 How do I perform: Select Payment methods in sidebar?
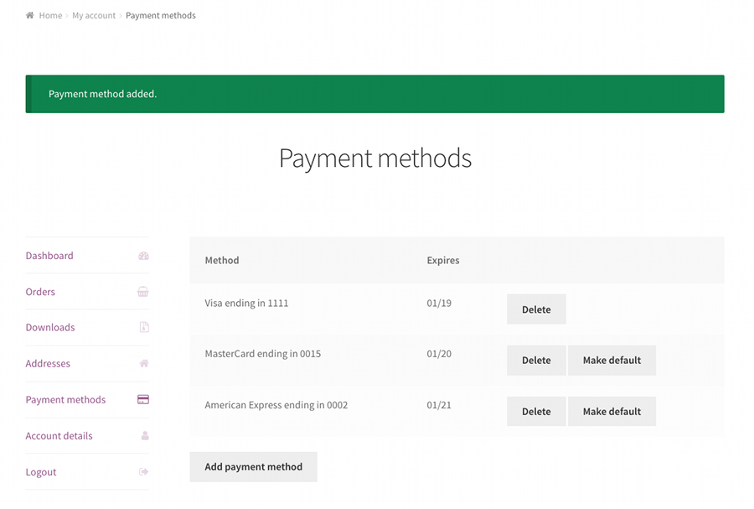pos(65,400)
